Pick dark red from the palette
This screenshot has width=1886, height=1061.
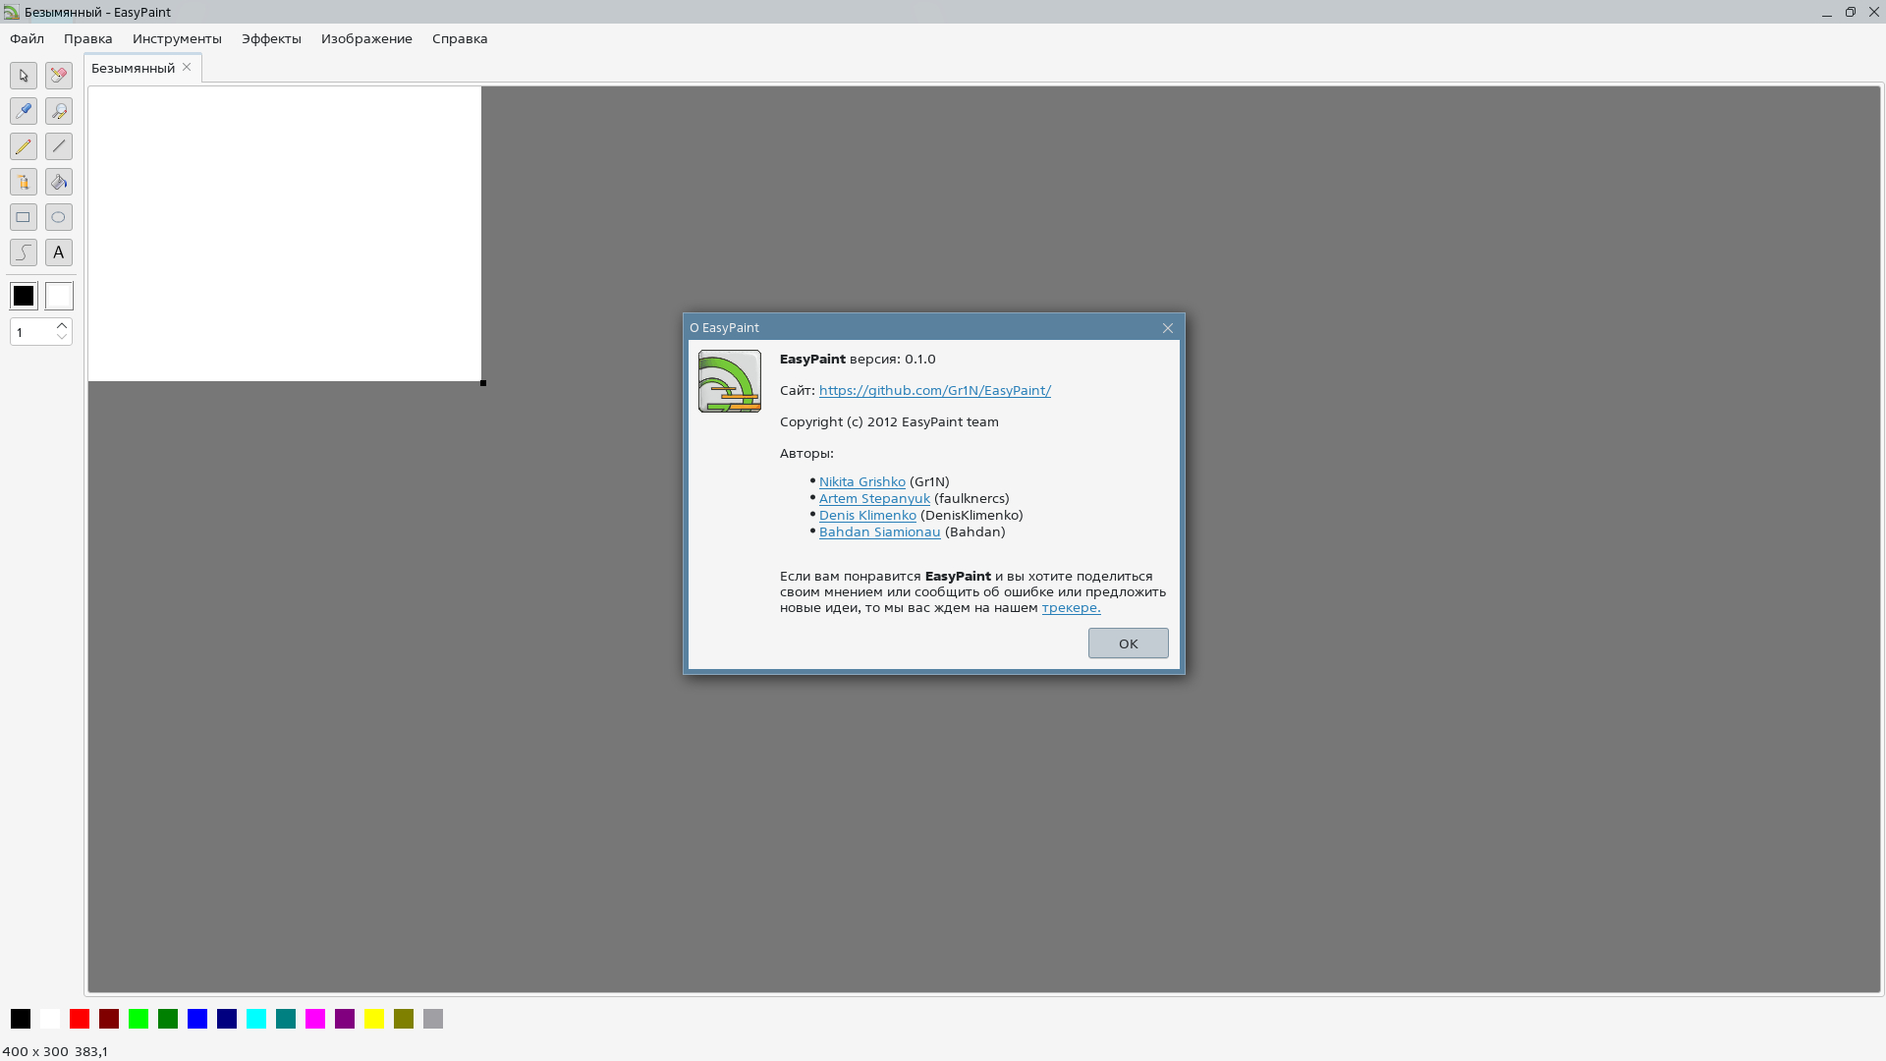click(109, 1019)
